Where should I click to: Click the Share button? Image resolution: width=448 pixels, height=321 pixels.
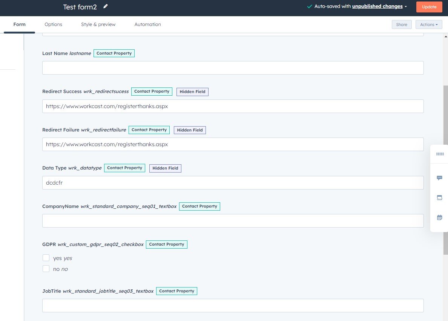coord(402,24)
